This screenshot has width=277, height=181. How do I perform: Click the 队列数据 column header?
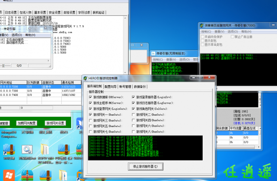click(34, 82)
